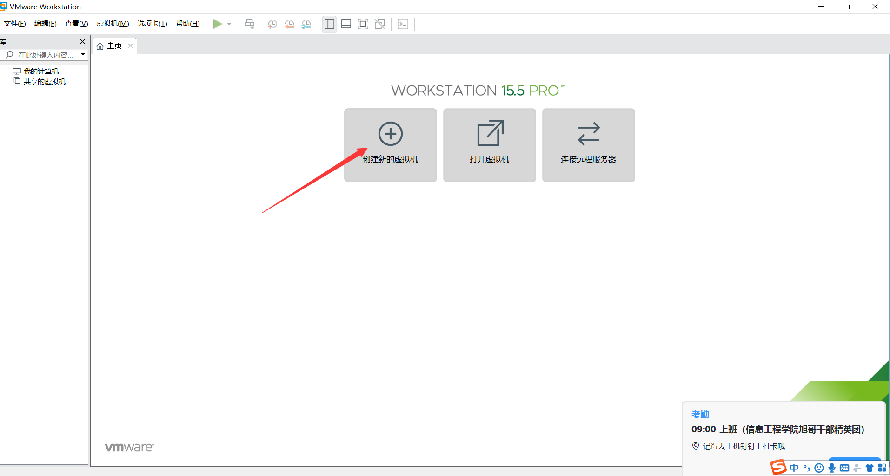Viewport: 890px width, 476px height.
Task: Open the power options dropdown arrow beside the play button
Action: coord(229,24)
